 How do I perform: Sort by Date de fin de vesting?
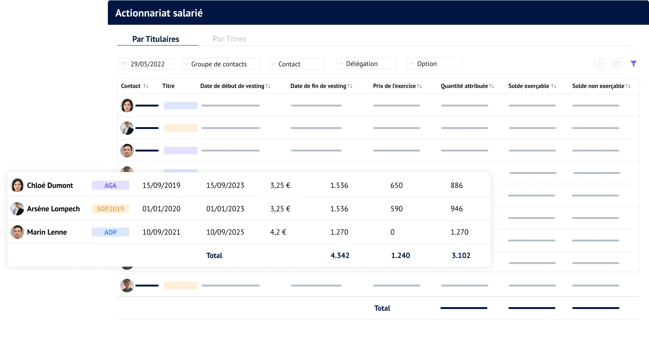tap(350, 85)
